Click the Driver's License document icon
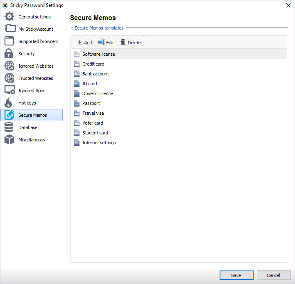 (76, 93)
